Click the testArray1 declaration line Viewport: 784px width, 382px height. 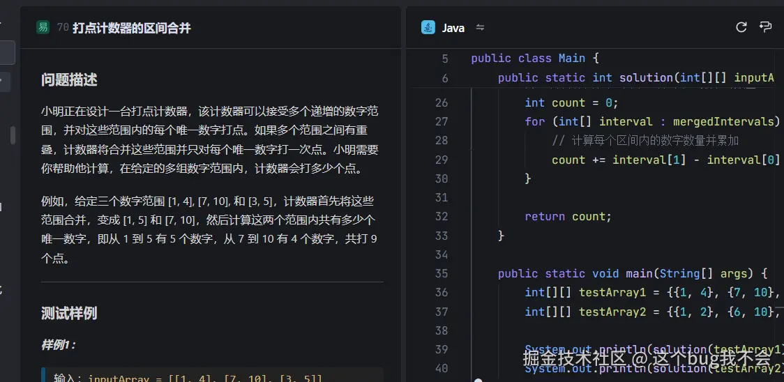[652, 293]
